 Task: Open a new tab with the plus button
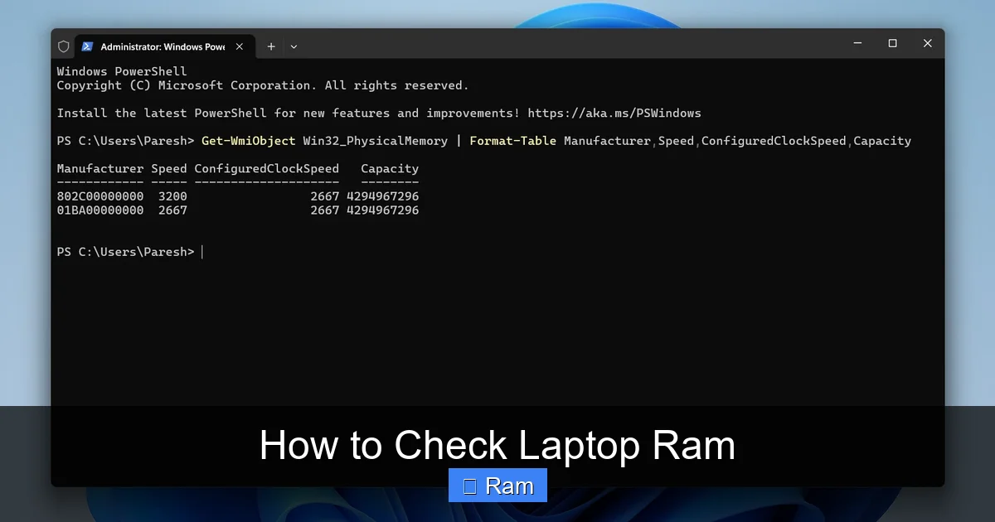tap(271, 46)
